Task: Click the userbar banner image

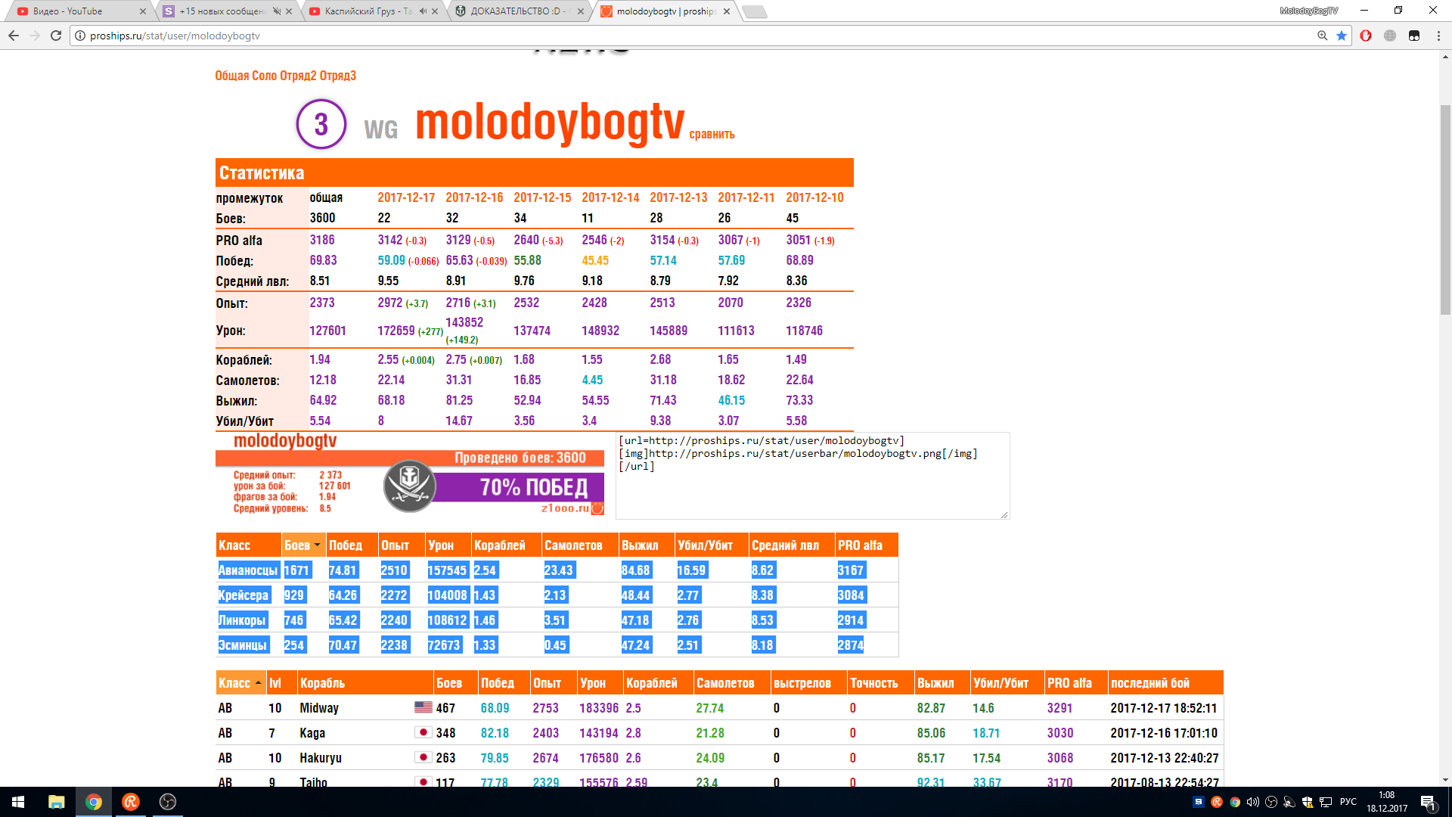Action: click(x=410, y=474)
